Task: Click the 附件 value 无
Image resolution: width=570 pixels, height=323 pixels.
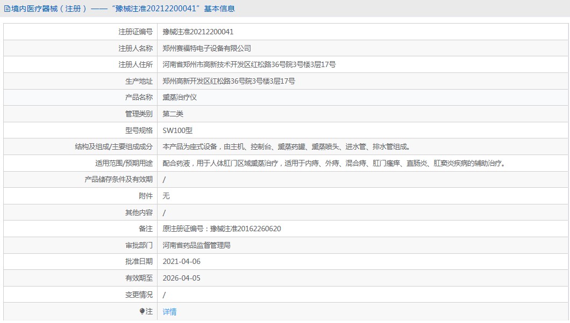Action: click(x=166, y=196)
